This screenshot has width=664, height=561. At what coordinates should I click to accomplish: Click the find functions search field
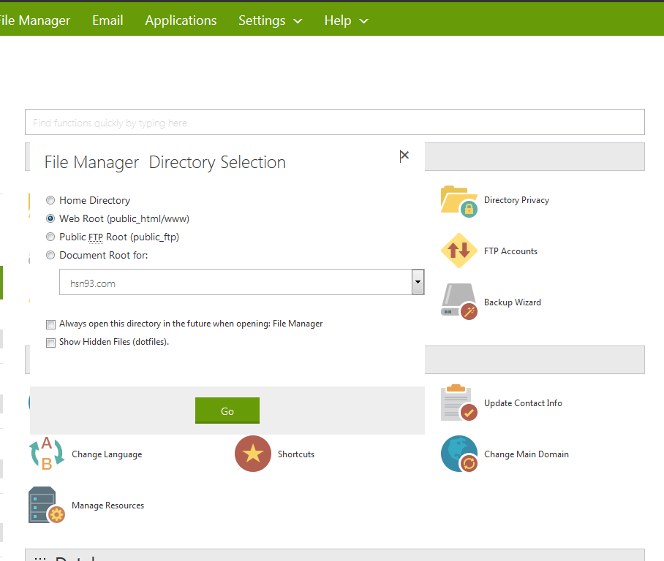coord(334,123)
